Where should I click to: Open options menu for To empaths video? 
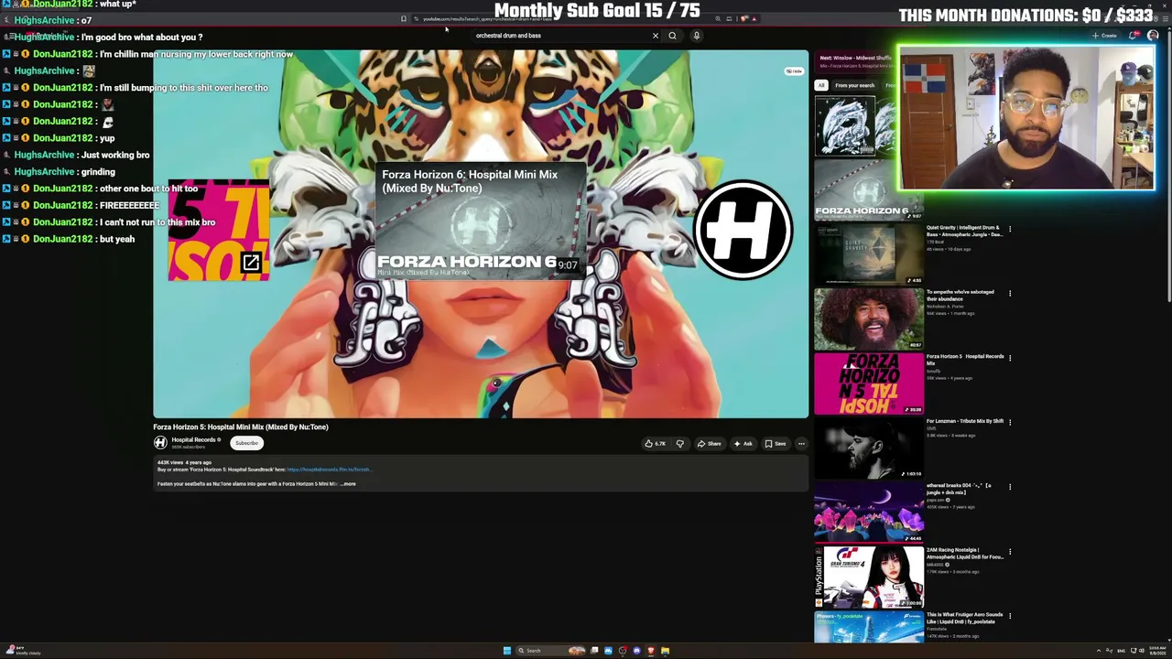click(1010, 294)
